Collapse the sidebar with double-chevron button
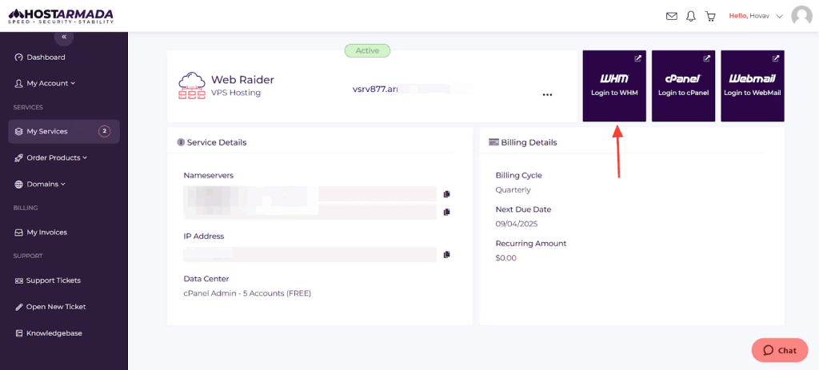819x370 pixels. click(64, 37)
